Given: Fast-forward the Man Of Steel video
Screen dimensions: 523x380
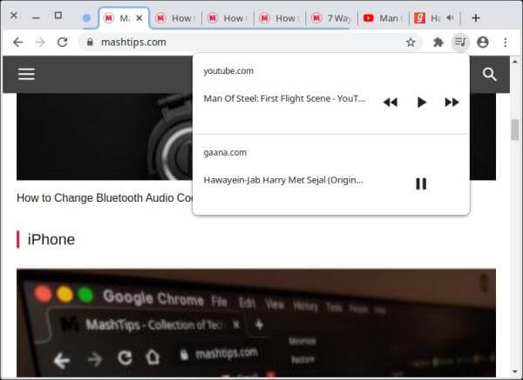Looking at the screenshot, I should (452, 102).
